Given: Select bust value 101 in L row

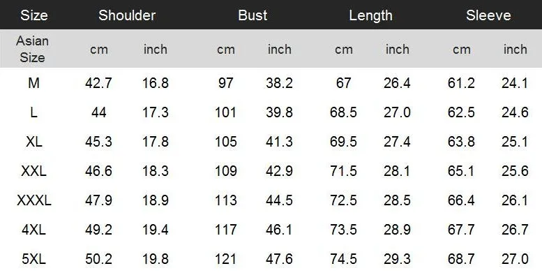Looking at the screenshot, I should (x=226, y=112).
